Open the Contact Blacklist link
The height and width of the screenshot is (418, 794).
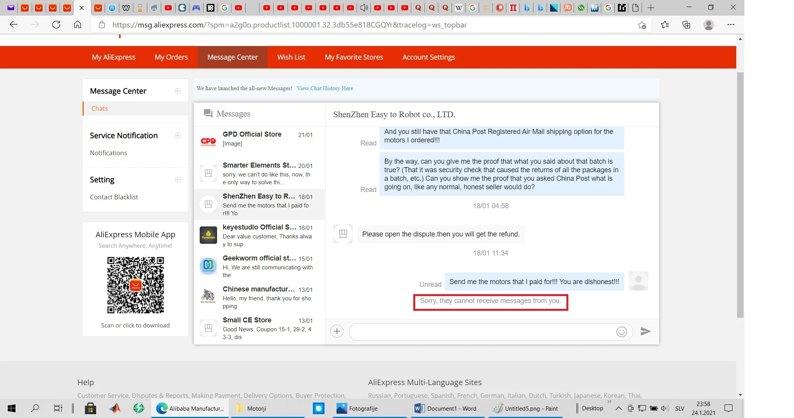[114, 197]
